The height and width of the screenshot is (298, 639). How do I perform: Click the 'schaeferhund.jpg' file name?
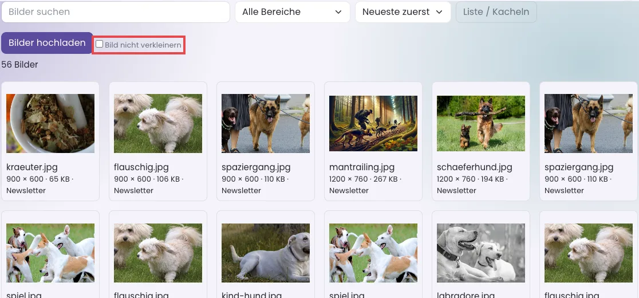(474, 167)
